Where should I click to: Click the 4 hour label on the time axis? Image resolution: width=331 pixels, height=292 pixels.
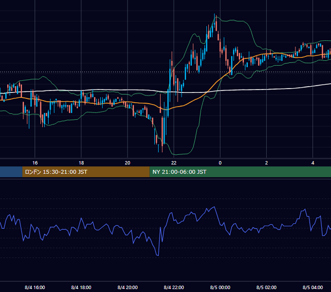click(x=313, y=163)
